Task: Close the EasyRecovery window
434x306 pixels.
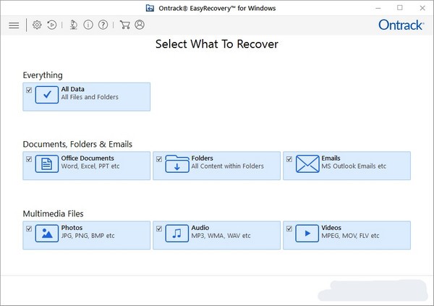Action: tap(422, 8)
